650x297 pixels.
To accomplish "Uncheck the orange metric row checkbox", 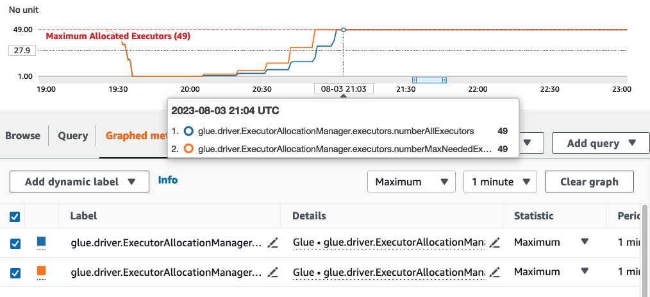I will tap(15, 273).
